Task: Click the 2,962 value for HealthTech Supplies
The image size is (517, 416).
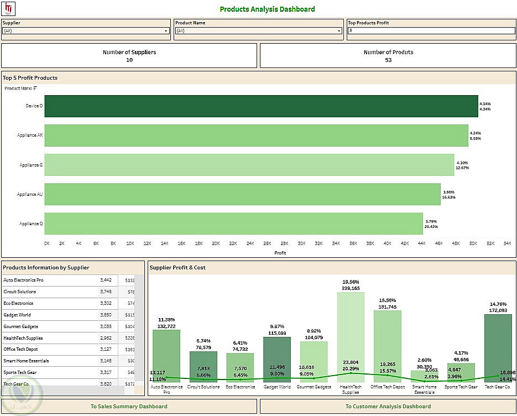Action: pos(106,338)
